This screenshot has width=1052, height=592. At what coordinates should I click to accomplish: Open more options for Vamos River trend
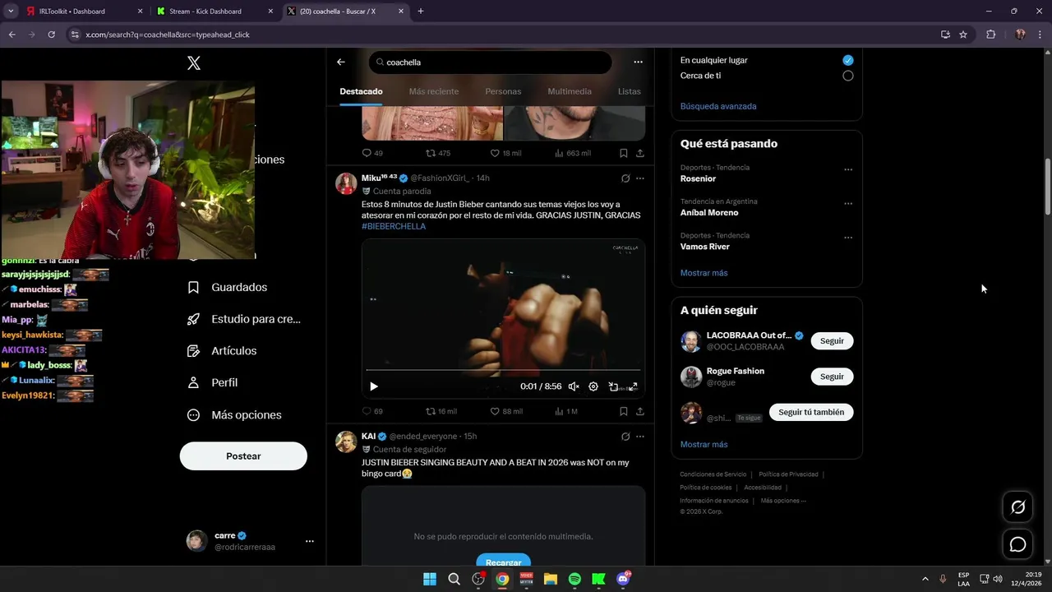848,238
